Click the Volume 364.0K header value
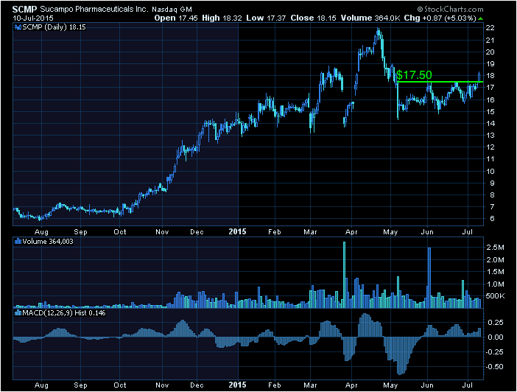 tap(370, 18)
